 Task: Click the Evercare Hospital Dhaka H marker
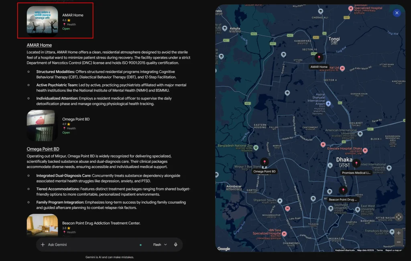click(x=365, y=150)
